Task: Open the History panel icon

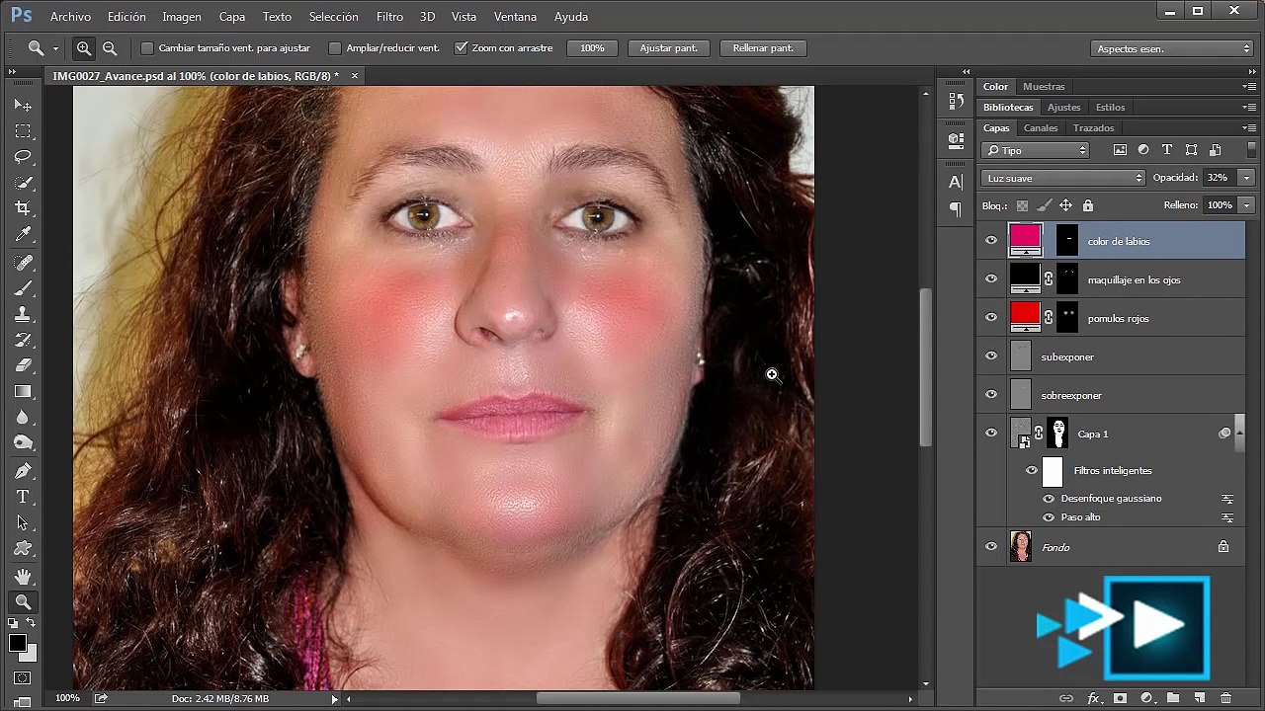Action: [956, 100]
